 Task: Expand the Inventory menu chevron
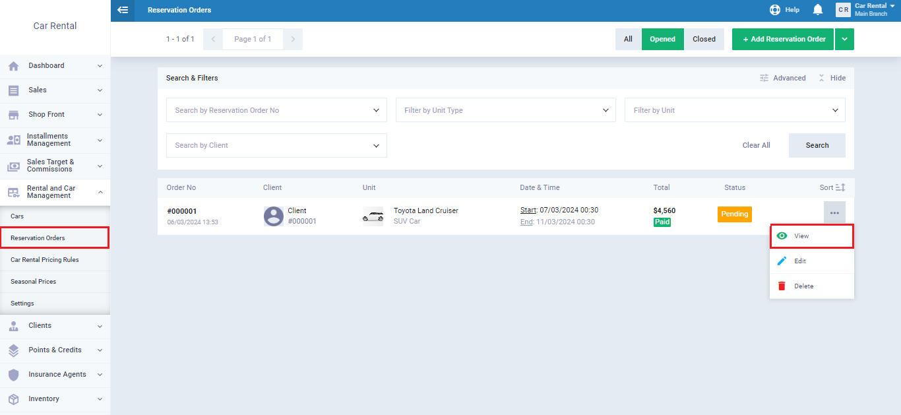coord(100,399)
